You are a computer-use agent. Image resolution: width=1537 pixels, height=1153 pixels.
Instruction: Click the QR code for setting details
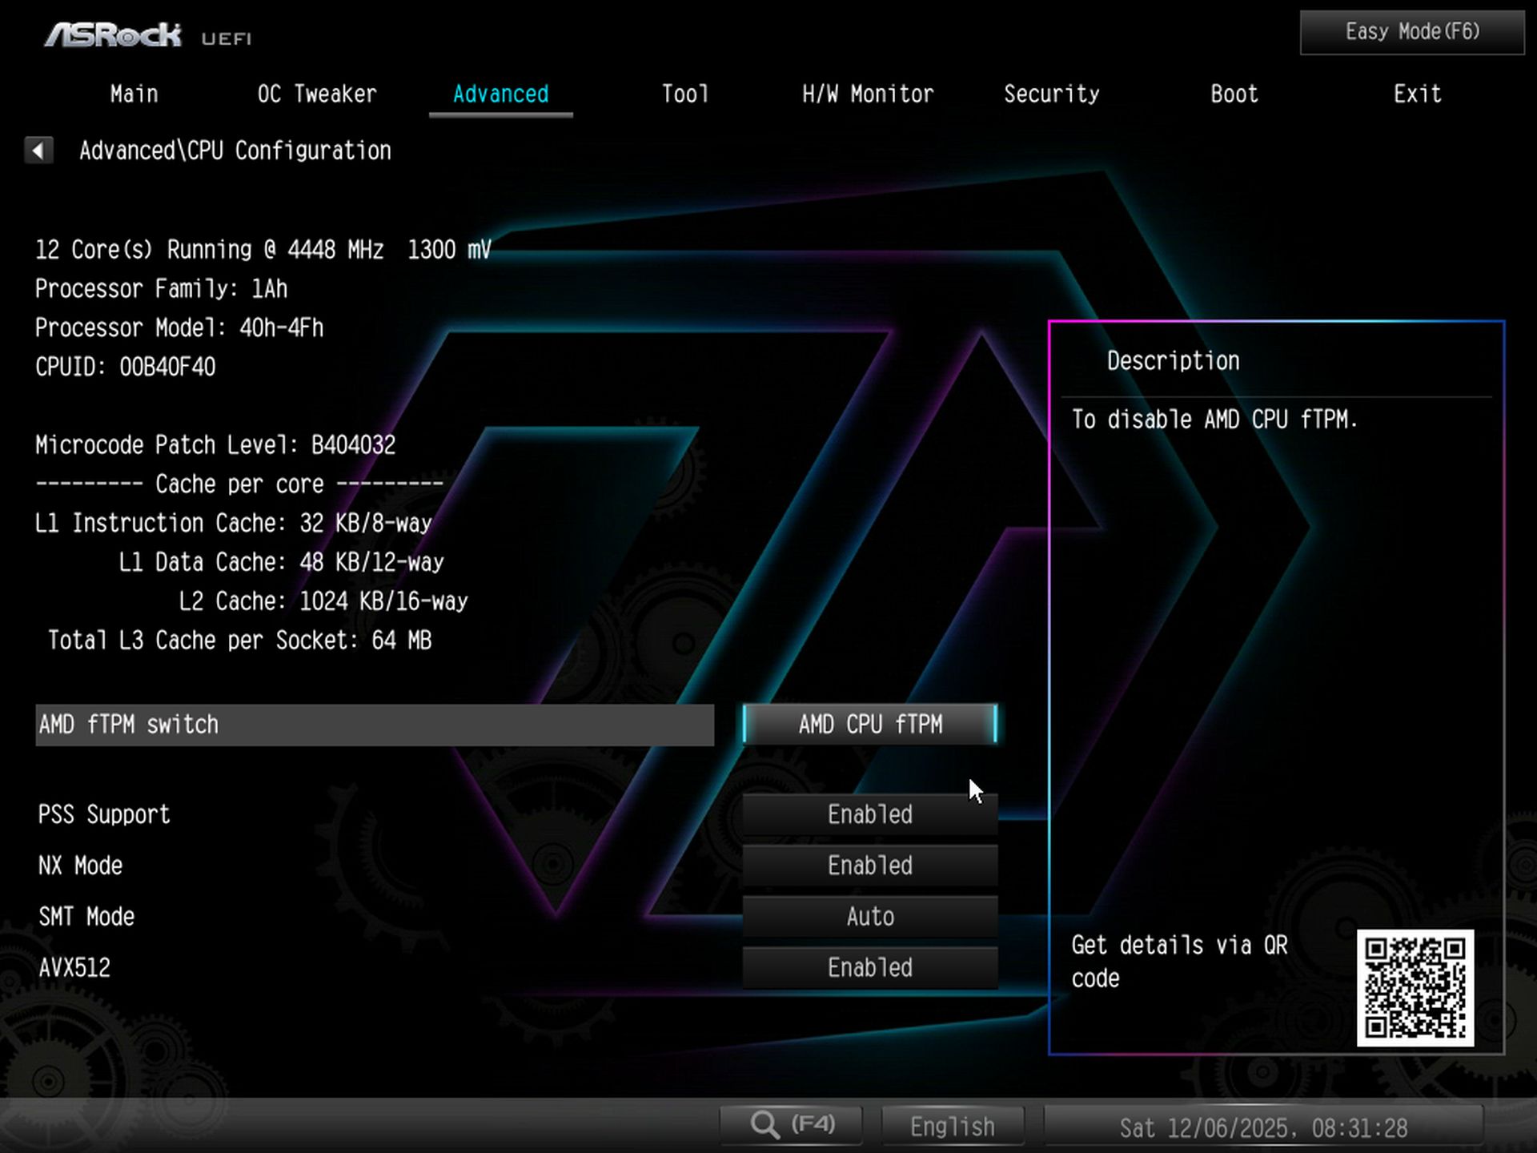pyautogui.click(x=1415, y=989)
